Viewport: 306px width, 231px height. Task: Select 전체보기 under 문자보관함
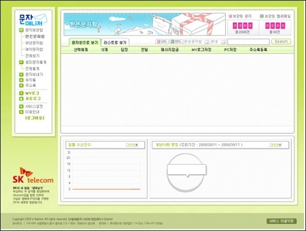[x=32, y=56]
